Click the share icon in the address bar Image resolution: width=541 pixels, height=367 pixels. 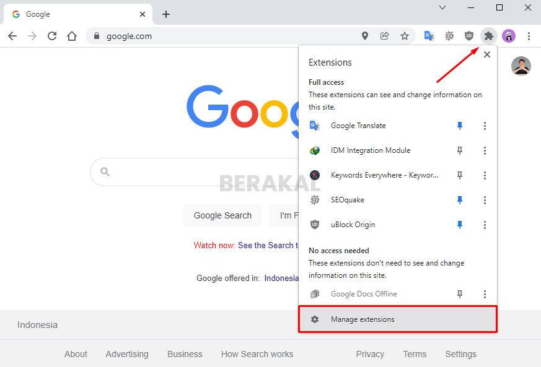point(385,36)
